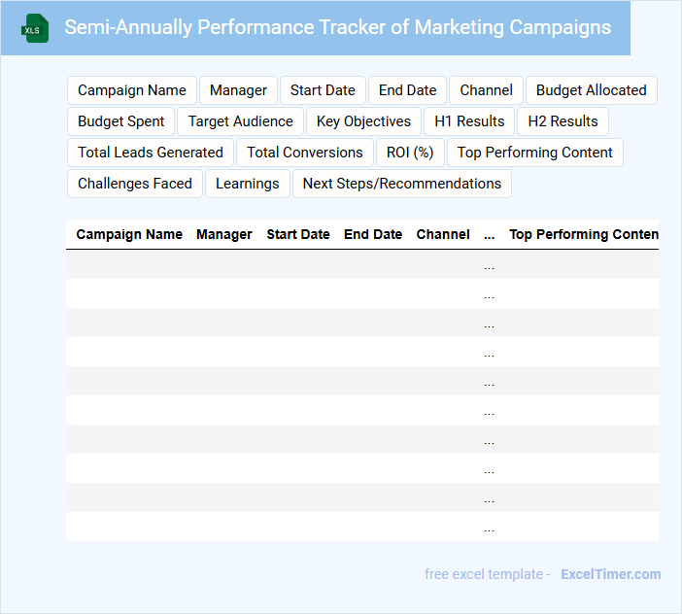Choose the Budget Allocated tag
Screen dimensions: 682x614
pos(591,90)
